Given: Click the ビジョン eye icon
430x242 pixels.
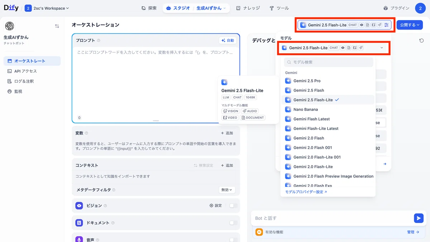Looking at the screenshot, I should pyautogui.click(x=79, y=205).
